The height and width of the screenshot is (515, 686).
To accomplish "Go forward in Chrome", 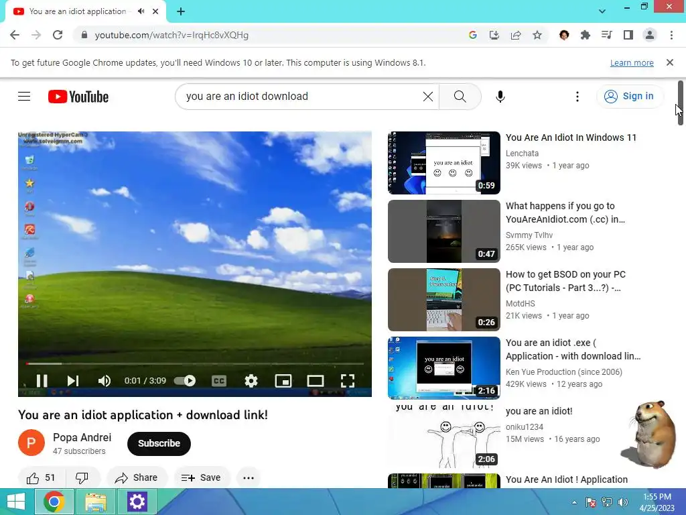I will click(36, 35).
